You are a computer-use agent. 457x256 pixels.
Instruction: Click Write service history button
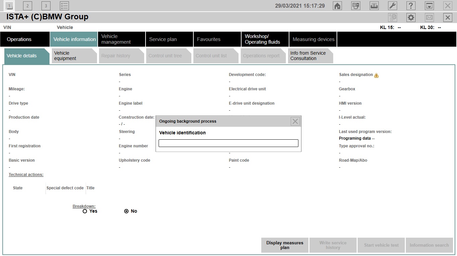pyautogui.click(x=333, y=245)
